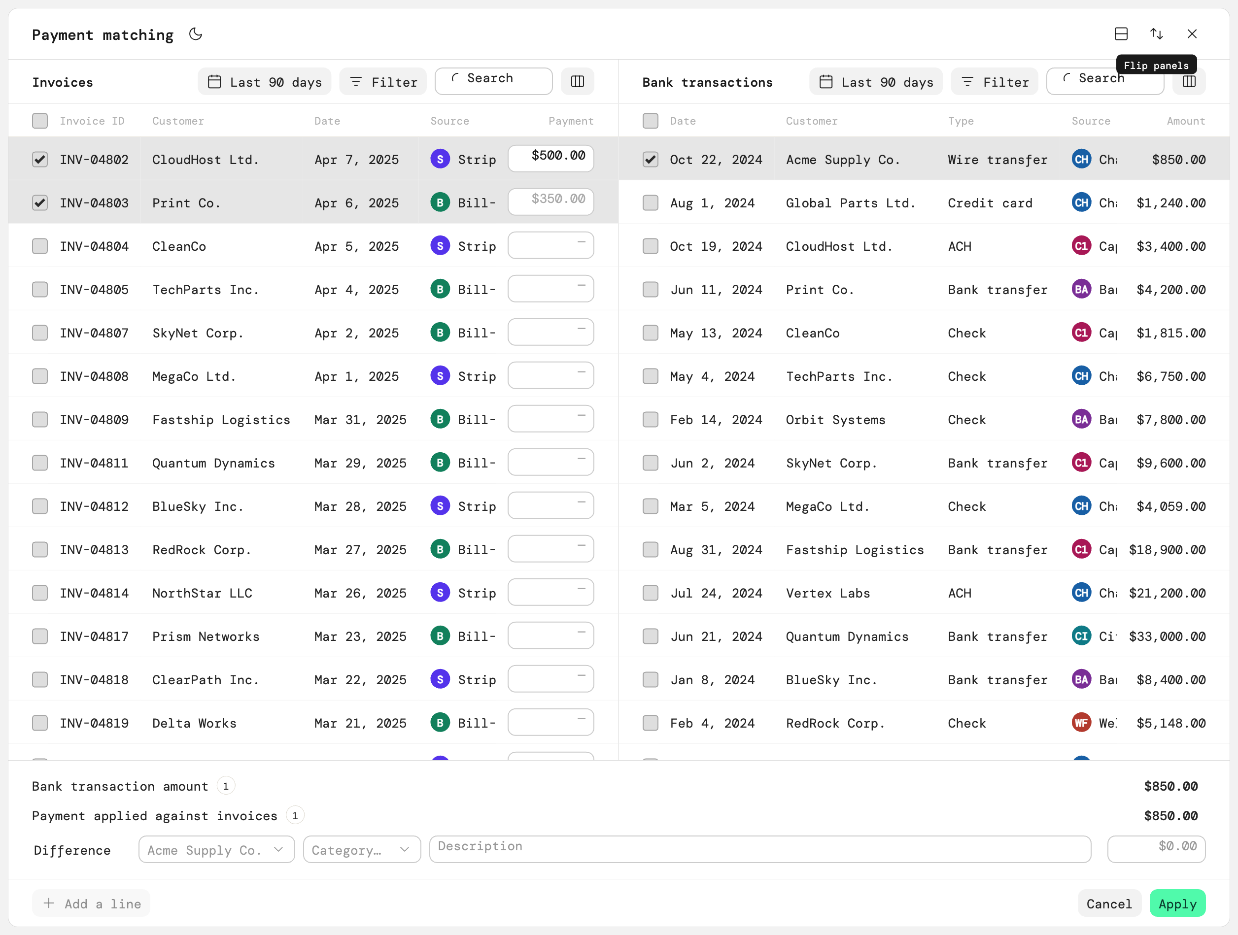
Task: Toggle dark mode moon icon
Action: (x=195, y=34)
